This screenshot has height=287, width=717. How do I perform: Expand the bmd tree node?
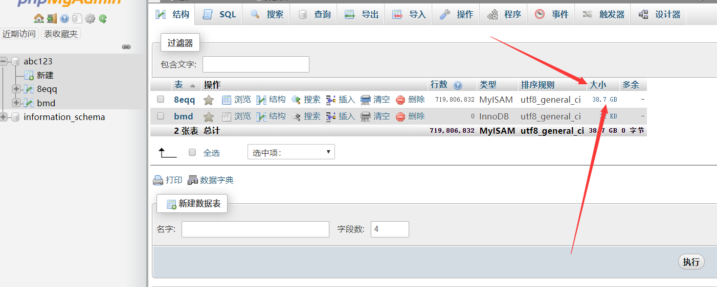point(16,103)
